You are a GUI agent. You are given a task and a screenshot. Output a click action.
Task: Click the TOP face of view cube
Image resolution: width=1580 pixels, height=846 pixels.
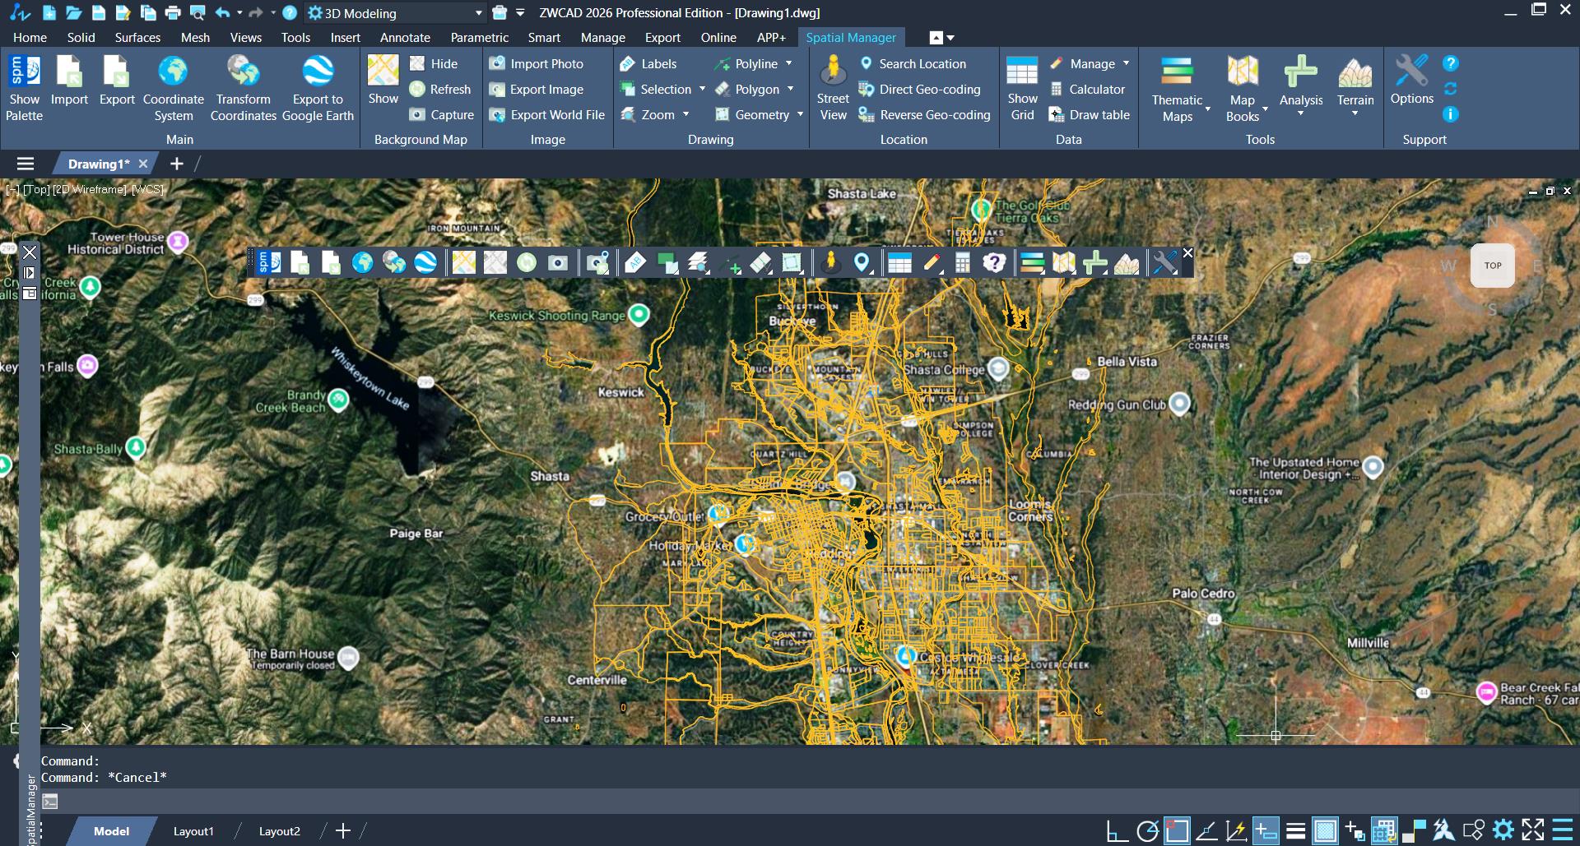[1492, 266]
